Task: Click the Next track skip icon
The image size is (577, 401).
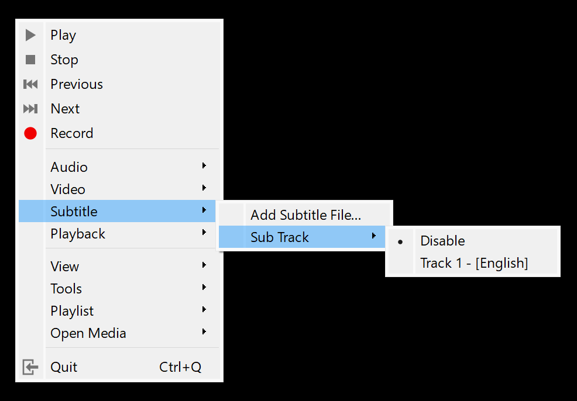Action: [x=30, y=109]
